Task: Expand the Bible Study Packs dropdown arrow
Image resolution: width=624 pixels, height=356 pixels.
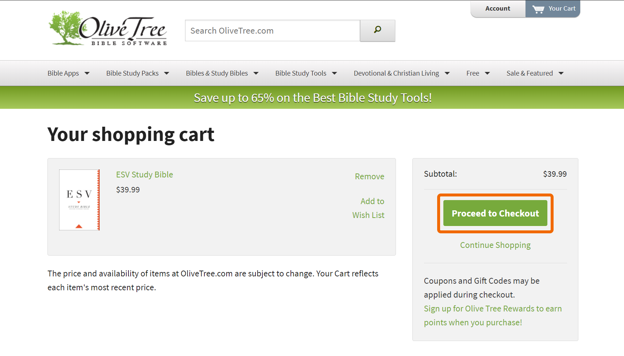Action: pos(167,73)
